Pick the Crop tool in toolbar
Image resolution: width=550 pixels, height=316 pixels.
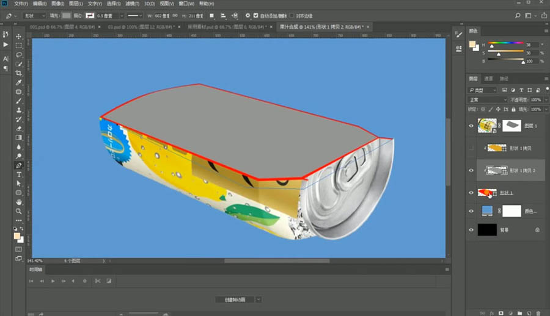point(19,73)
